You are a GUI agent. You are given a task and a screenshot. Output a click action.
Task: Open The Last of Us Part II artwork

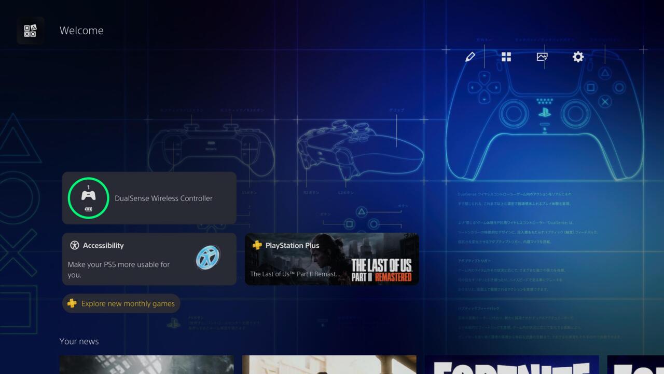[x=381, y=265]
